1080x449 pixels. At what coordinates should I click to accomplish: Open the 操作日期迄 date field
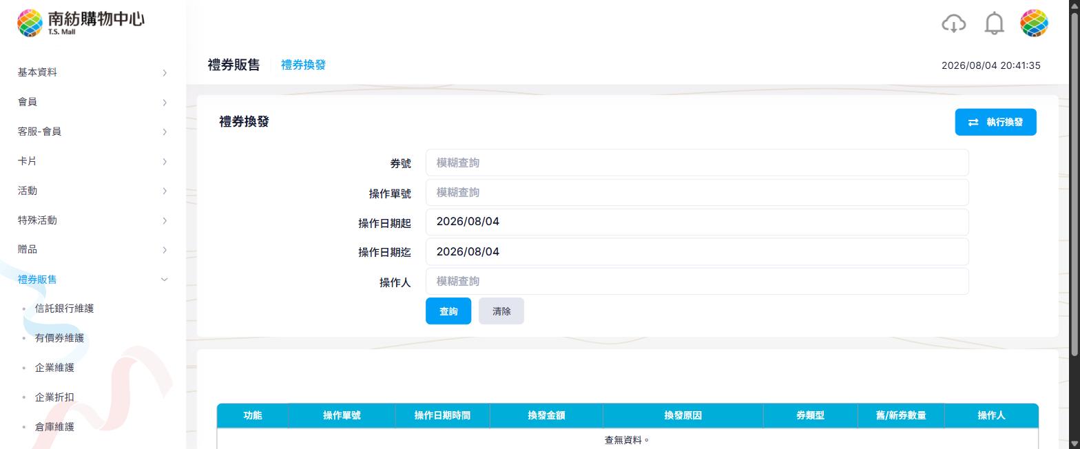pos(697,251)
